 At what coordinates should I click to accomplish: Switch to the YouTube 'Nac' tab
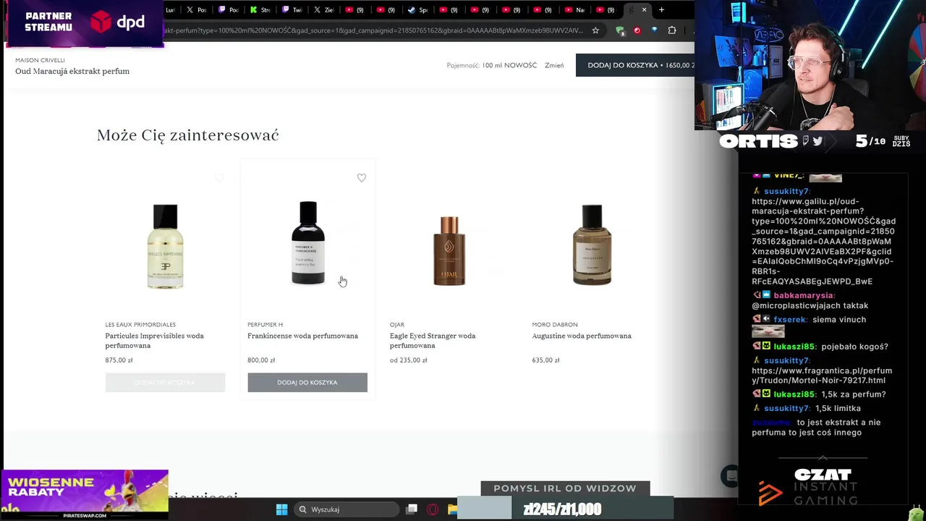pyautogui.click(x=574, y=10)
